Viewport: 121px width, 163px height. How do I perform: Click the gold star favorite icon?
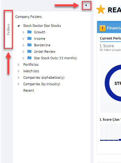[101, 10]
